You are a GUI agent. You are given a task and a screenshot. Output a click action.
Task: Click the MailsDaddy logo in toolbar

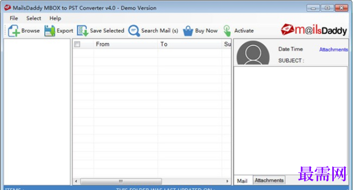pyautogui.click(x=314, y=30)
